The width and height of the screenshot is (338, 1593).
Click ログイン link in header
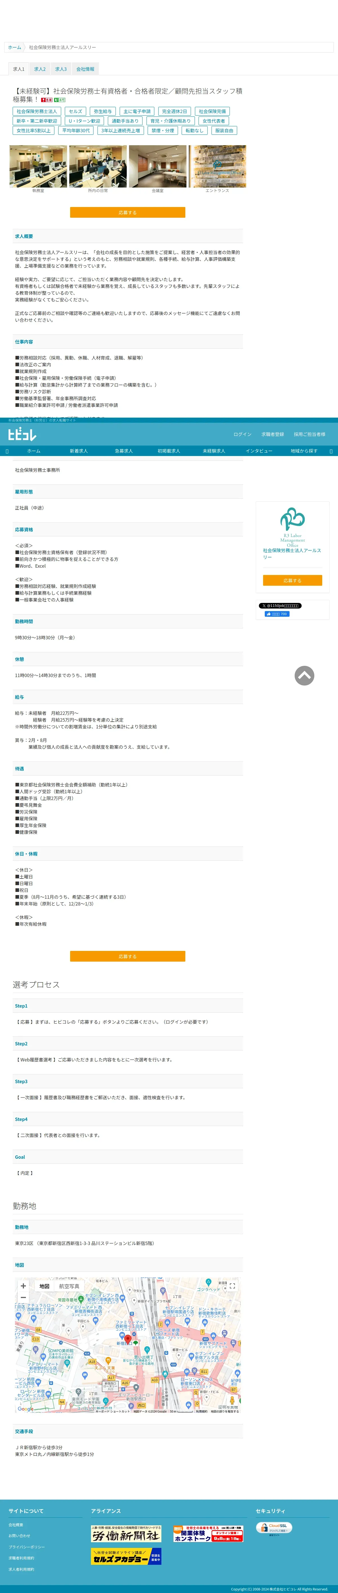242,434
